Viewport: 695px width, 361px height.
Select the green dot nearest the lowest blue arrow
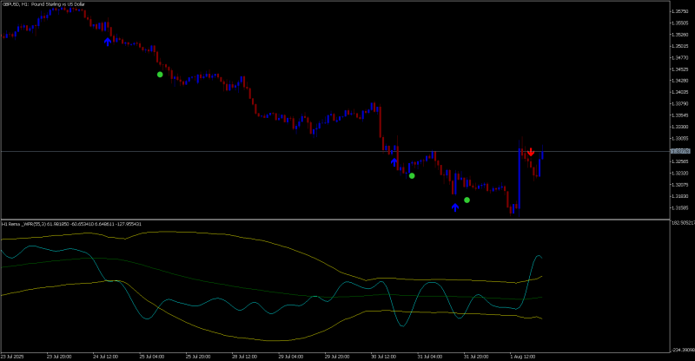click(x=467, y=200)
